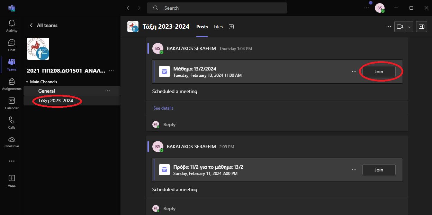Open the Apps store icon
Viewport: 432px width, 215px height.
click(12, 181)
